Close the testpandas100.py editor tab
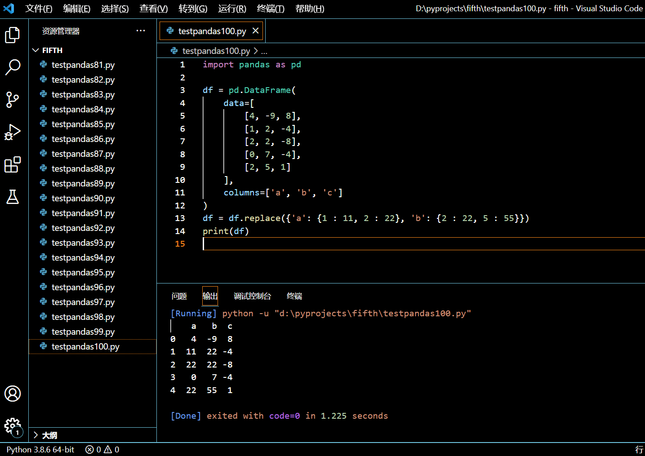Image resolution: width=645 pixels, height=456 pixels. pyautogui.click(x=255, y=31)
